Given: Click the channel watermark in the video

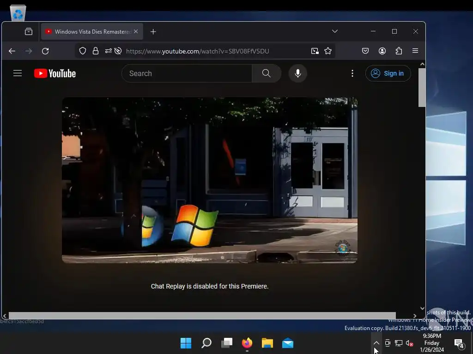Looking at the screenshot, I should [x=342, y=248].
